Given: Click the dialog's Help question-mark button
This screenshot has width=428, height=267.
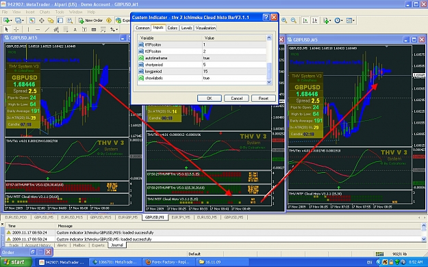Looking at the screenshot, I should click(x=266, y=18).
